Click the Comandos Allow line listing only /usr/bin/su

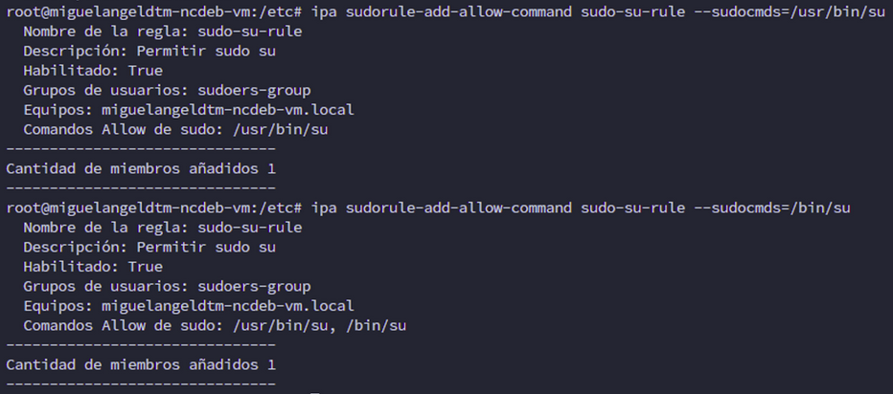pyautogui.click(x=175, y=129)
